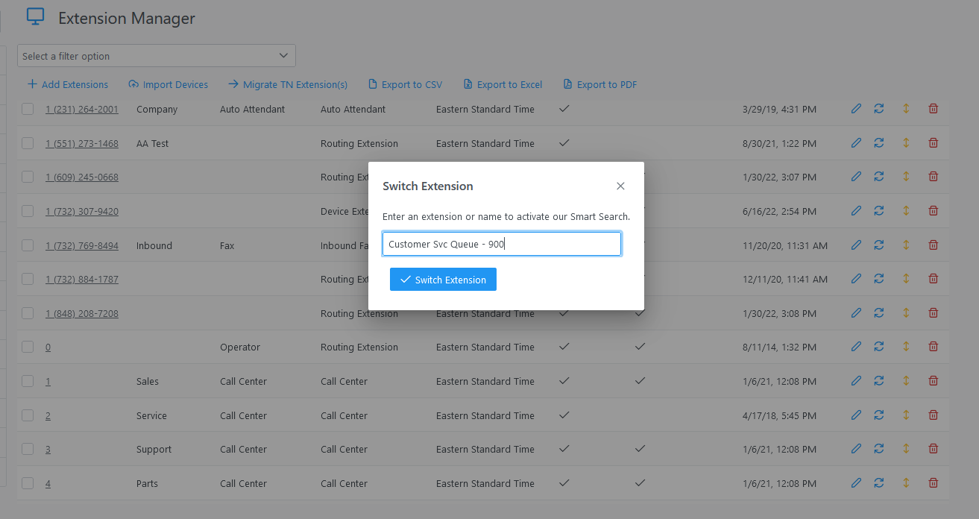The height and width of the screenshot is (519, 979).
Task: Delete the Operator extension 0 row
Action: [933, 347]
